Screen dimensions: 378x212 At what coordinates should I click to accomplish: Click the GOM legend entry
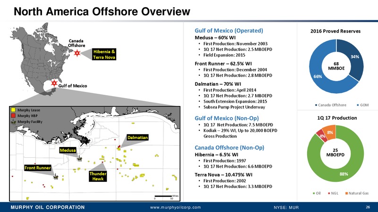[x=362, y=105]
